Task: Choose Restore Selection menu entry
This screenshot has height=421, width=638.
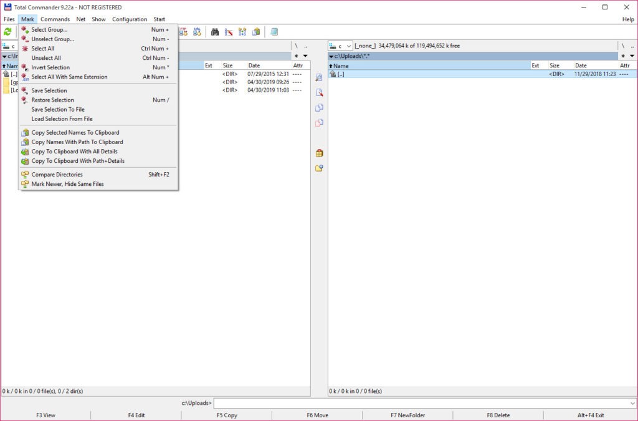Action: [x=98, y=100]
